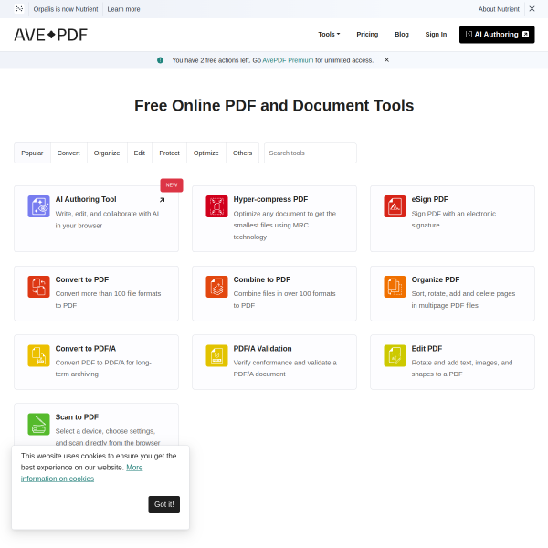
Task: Click the Nutrient logo icon in top bar
Action: point(19,9)
